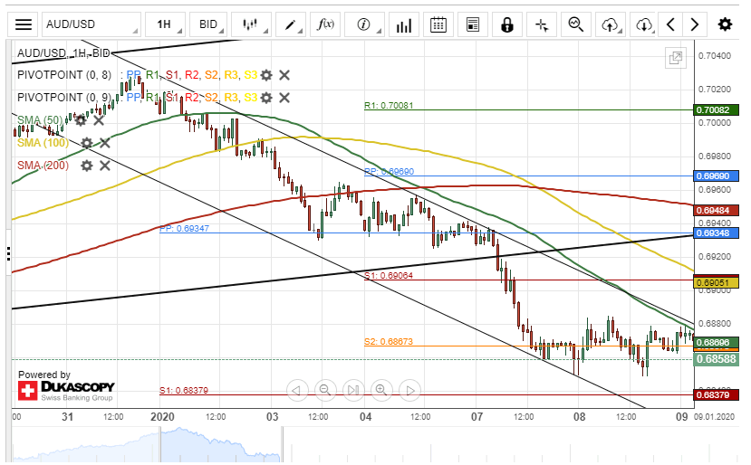The height and width of the screenshot is (465, 751).
Task: Click the PP: 0.69347 pivot label
Action: (185, 229)
